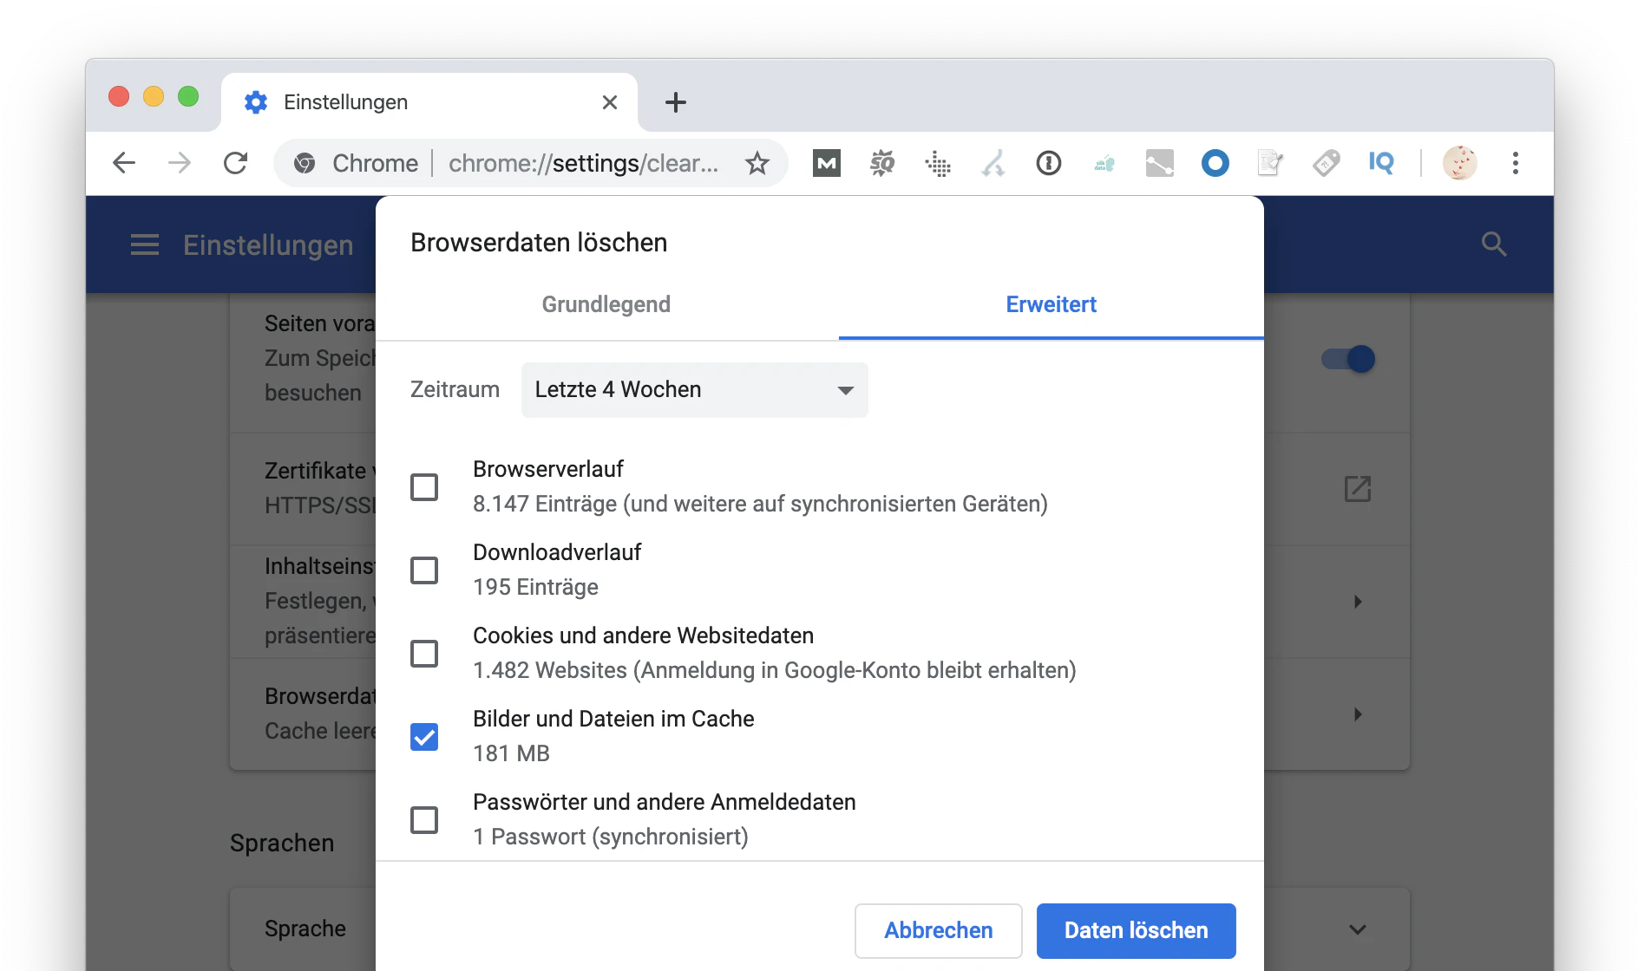The image size is (1651, 971).
Task: Uncheck Bilder und Dateien im Cache
Action: pos(424,737)
